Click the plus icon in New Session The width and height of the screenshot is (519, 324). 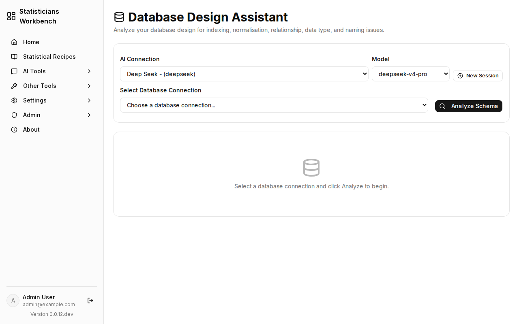460,76
